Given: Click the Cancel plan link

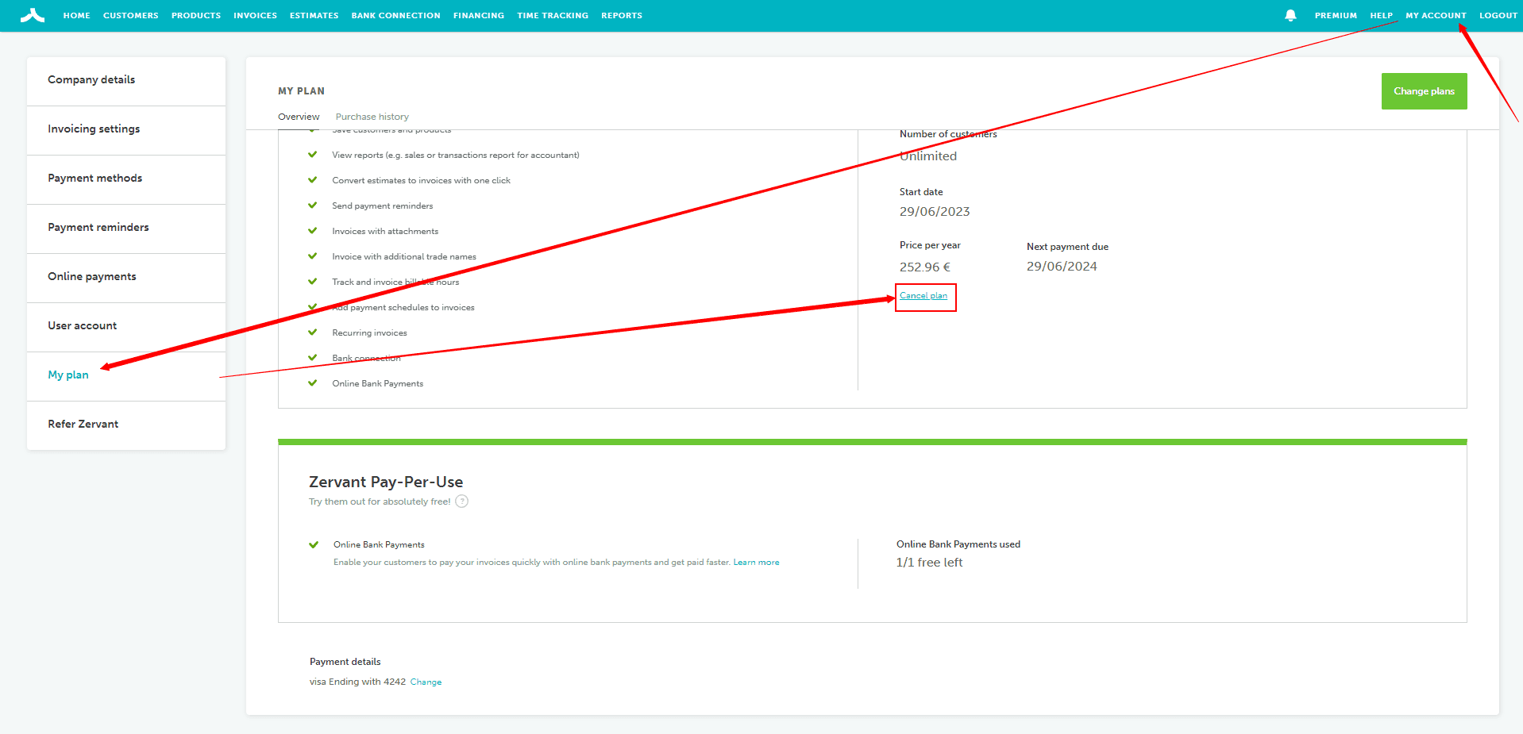Looking at the screenshot, I should 923,296.
